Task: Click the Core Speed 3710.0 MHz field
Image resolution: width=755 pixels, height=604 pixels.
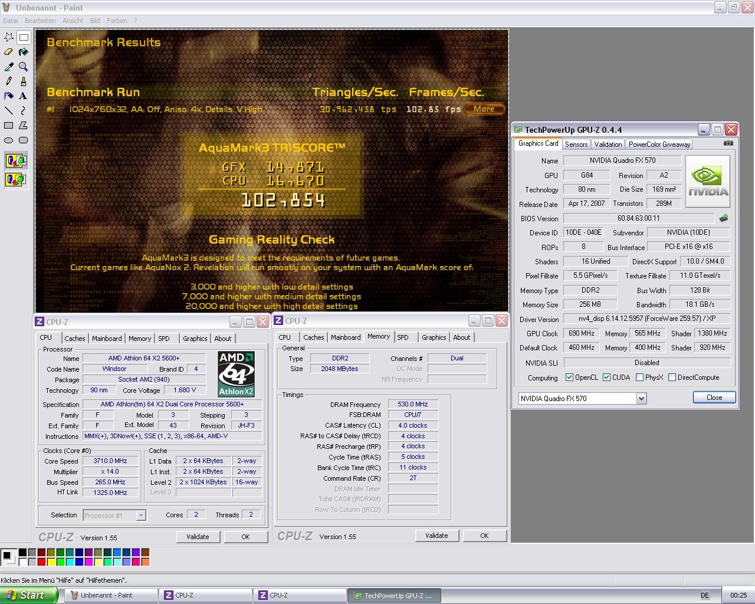Action: [110, 461]
